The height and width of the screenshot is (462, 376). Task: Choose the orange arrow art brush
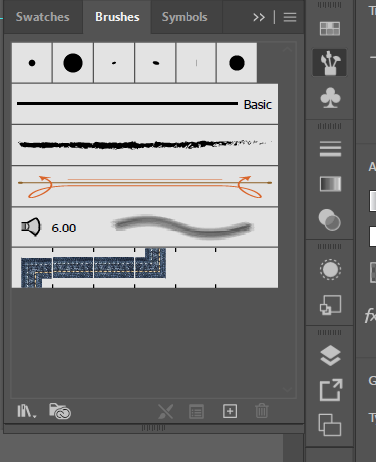click(145, 186)
